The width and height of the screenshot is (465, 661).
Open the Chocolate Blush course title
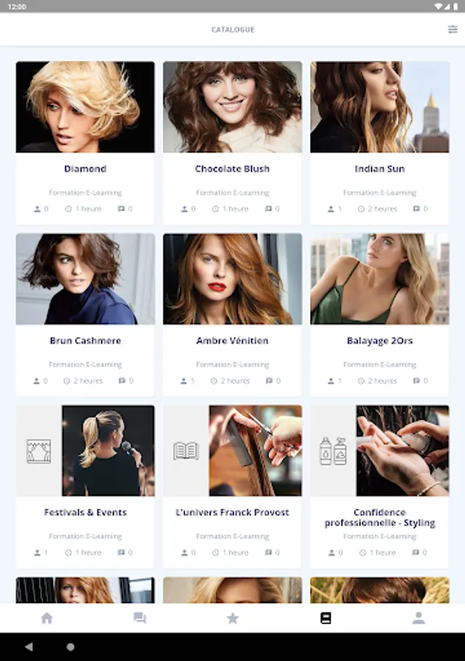click(232, 169)
